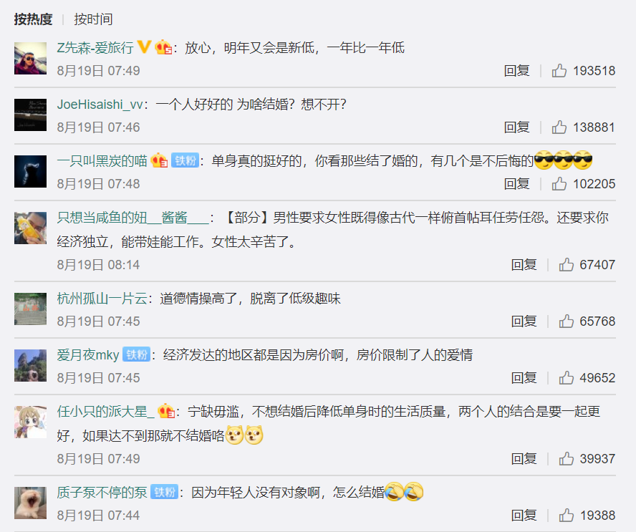Reply to Z先森-爱旅行's comment
The image size is (636, 532).
coord(517,71)
